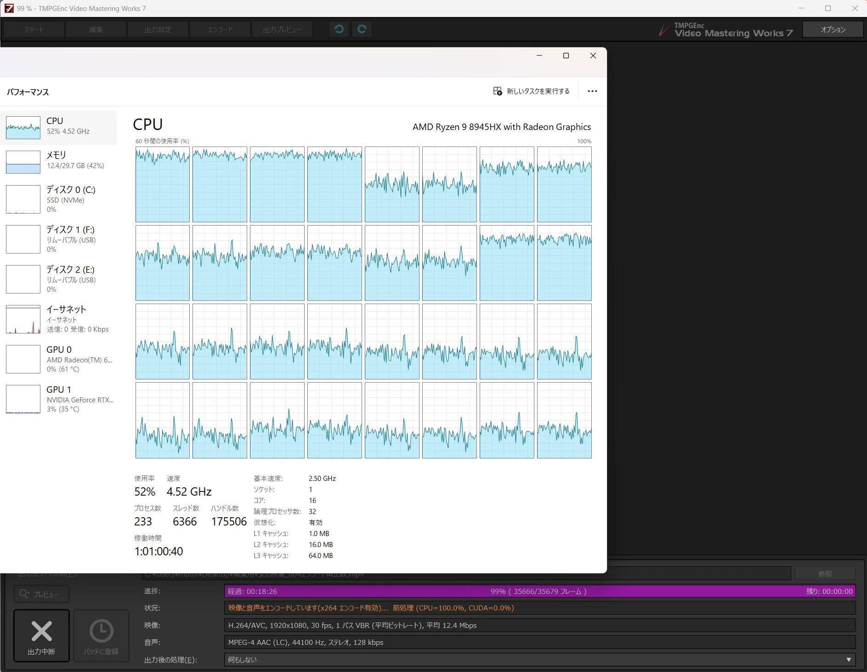Click the redo arrow icon in TMPGEnc toolbar
The height and width of the screenshot is (672, 867).
point(362,29)
